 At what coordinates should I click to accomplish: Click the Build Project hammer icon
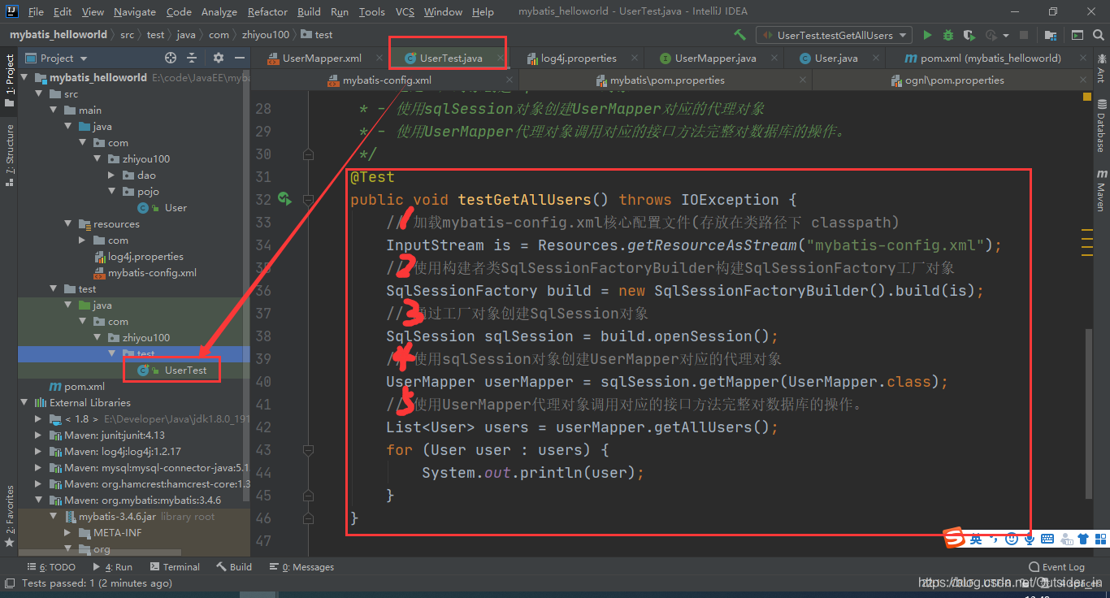[x=739, y=35]
